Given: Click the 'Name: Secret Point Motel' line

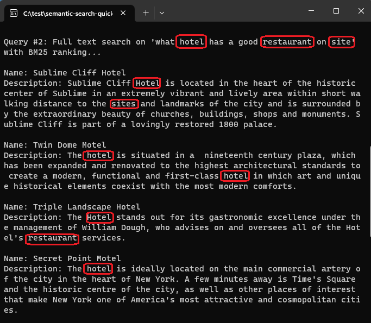Looking at the screenshot, I should [62, 258].
